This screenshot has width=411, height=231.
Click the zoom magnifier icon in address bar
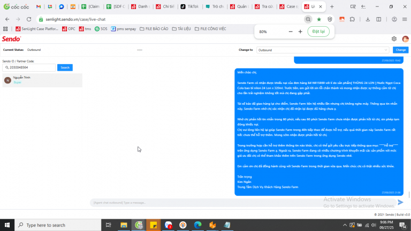(x=308, y=19)
